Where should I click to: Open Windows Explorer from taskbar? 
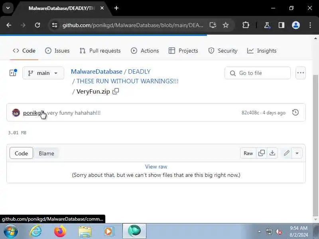click(x=85, y=231)
